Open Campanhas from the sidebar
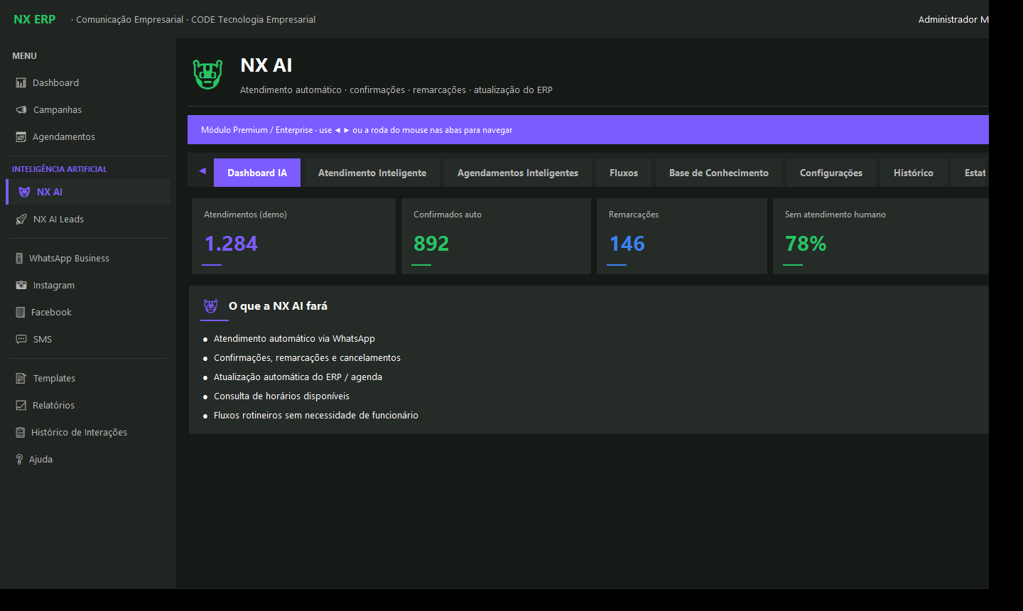 pos(88,110)
